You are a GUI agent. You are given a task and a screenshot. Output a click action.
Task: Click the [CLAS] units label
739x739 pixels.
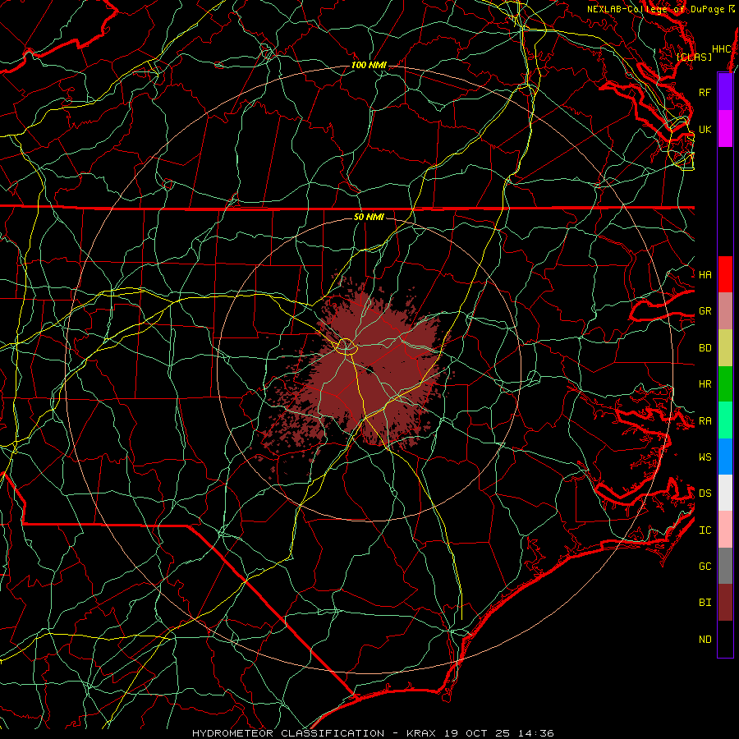click(694, 57)
